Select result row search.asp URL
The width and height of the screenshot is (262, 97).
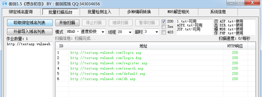click(x=107, y=68)
